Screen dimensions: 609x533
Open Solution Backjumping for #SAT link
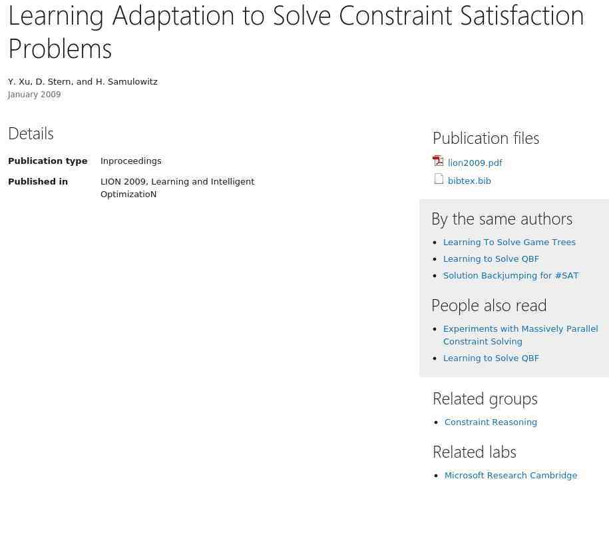[510, 276]
